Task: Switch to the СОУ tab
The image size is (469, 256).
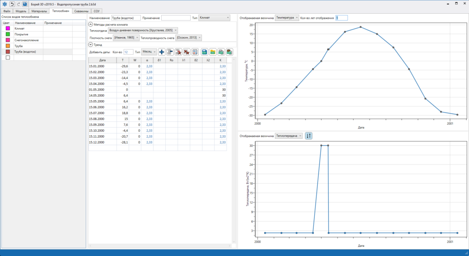Action: 96,11
